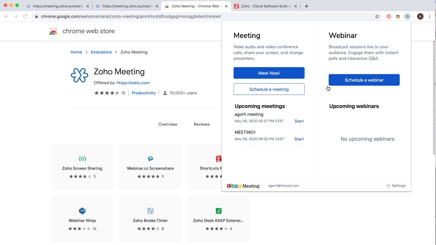This screenshot has width=436, height=245.
Task: Open Settings in the Zoho popup
Action: (396, 186)
